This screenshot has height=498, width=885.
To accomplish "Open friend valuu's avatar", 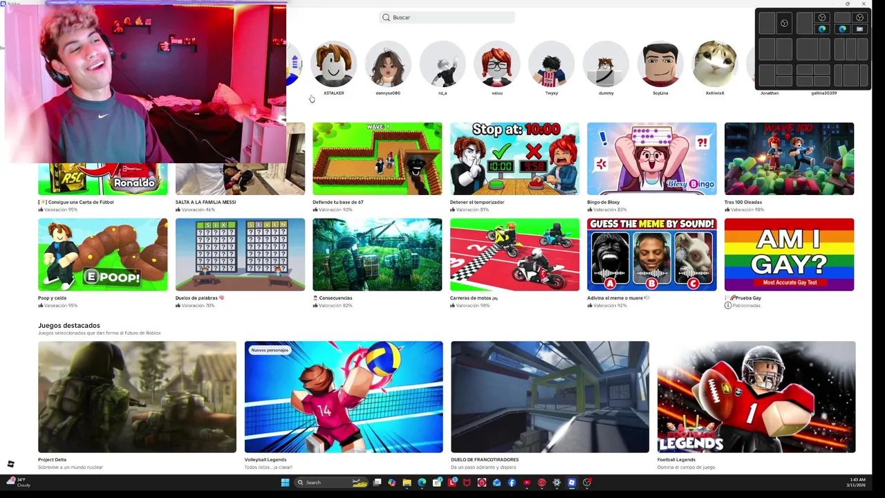I will [497, 64].
